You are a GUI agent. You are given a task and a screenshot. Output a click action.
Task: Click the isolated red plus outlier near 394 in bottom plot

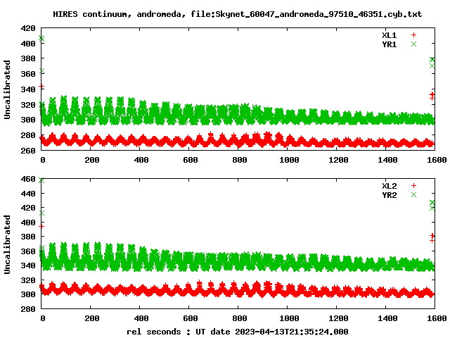pyautogui.click(x=41, y=227)
